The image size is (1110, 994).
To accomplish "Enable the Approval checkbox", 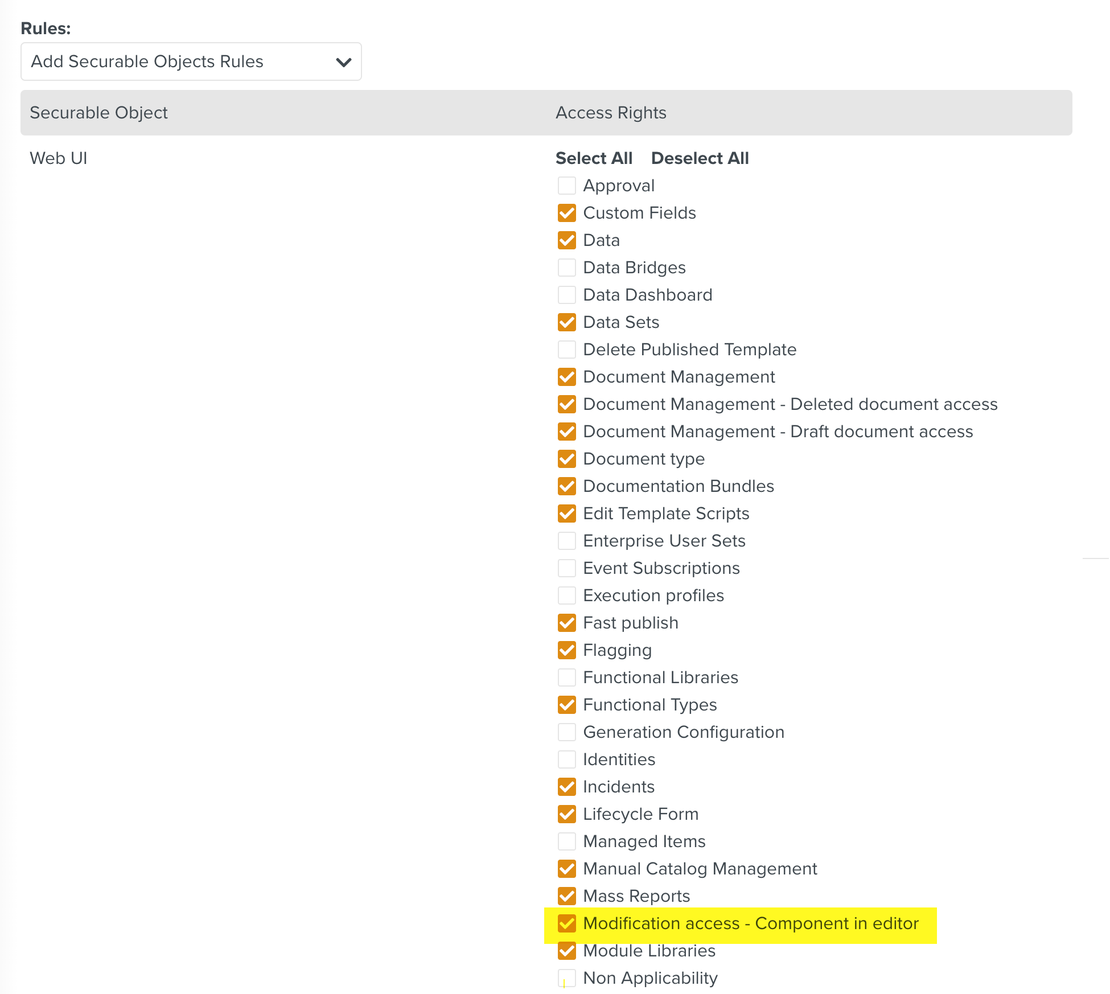I will point(566,186).
